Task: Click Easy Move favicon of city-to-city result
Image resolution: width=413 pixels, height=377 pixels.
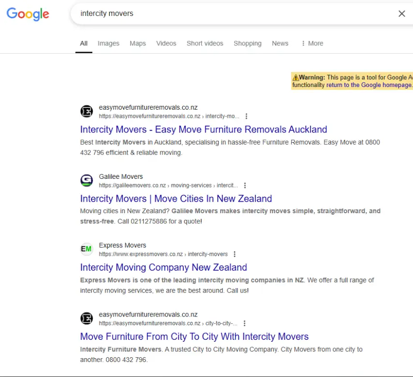Action: 87,319
